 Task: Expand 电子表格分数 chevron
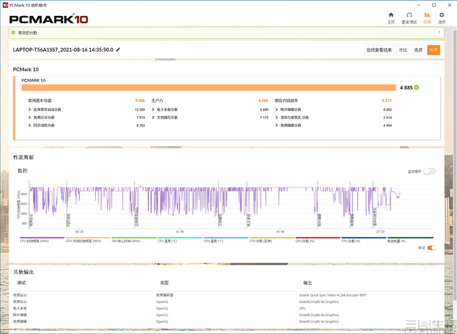(x=154, y=110)
